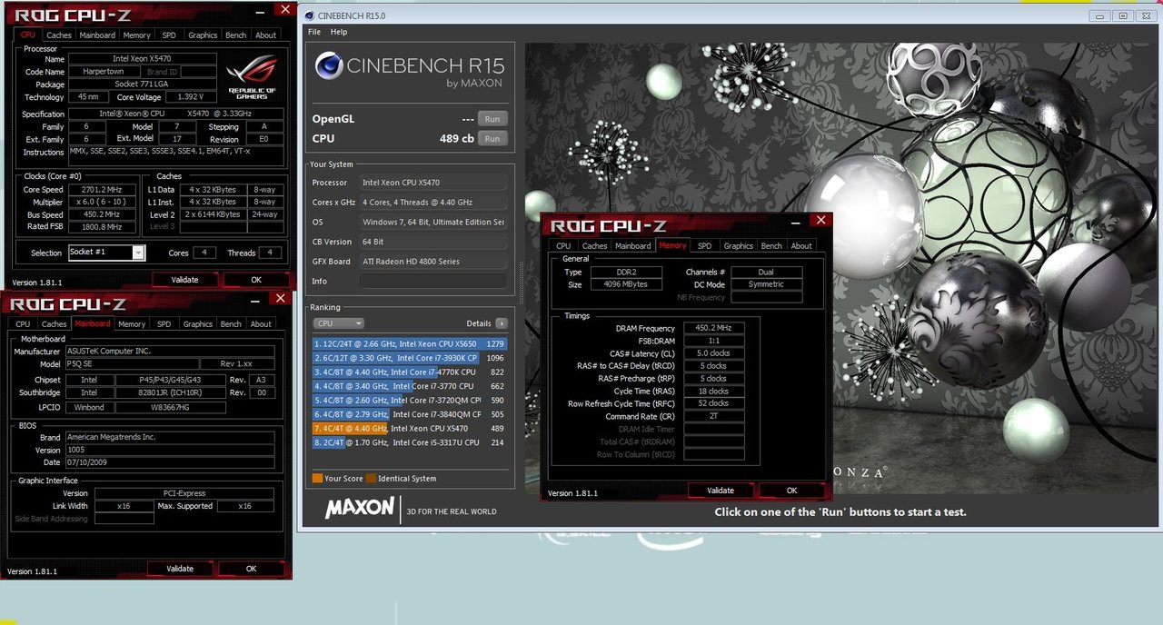Select ranking row Xeon CPU X5650

[x=409, y=344]
